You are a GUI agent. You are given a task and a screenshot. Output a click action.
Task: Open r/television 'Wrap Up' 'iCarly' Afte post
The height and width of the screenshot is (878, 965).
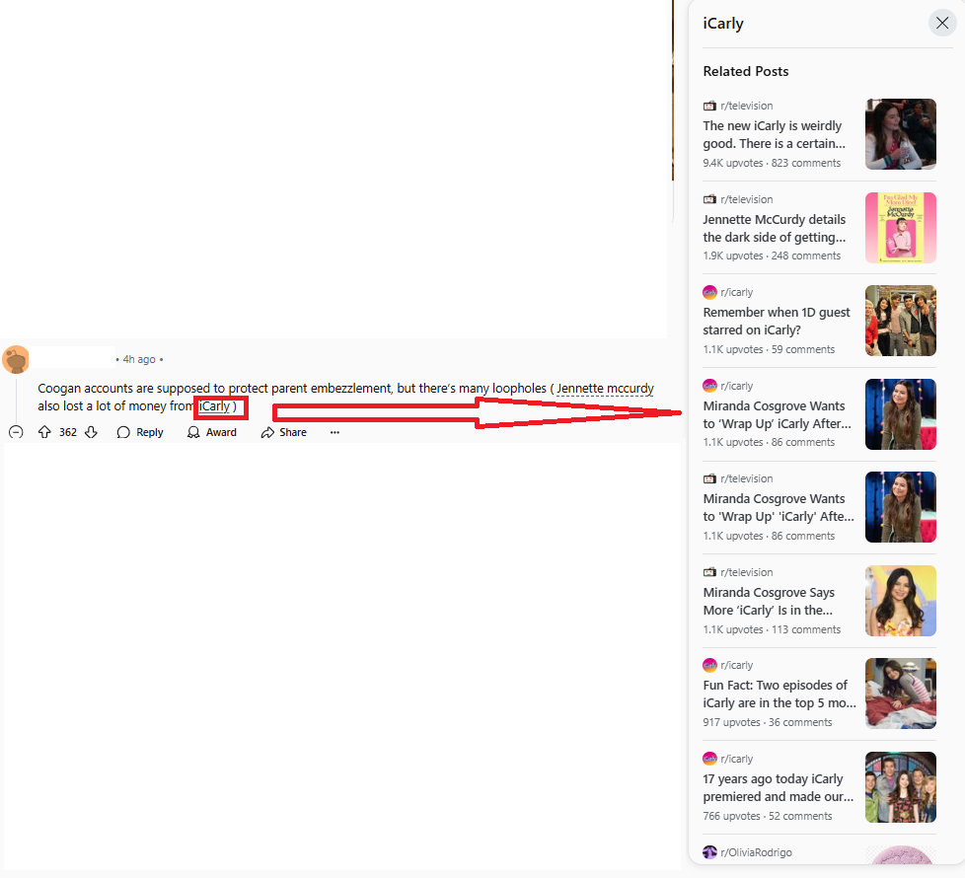tap(779, 508)
